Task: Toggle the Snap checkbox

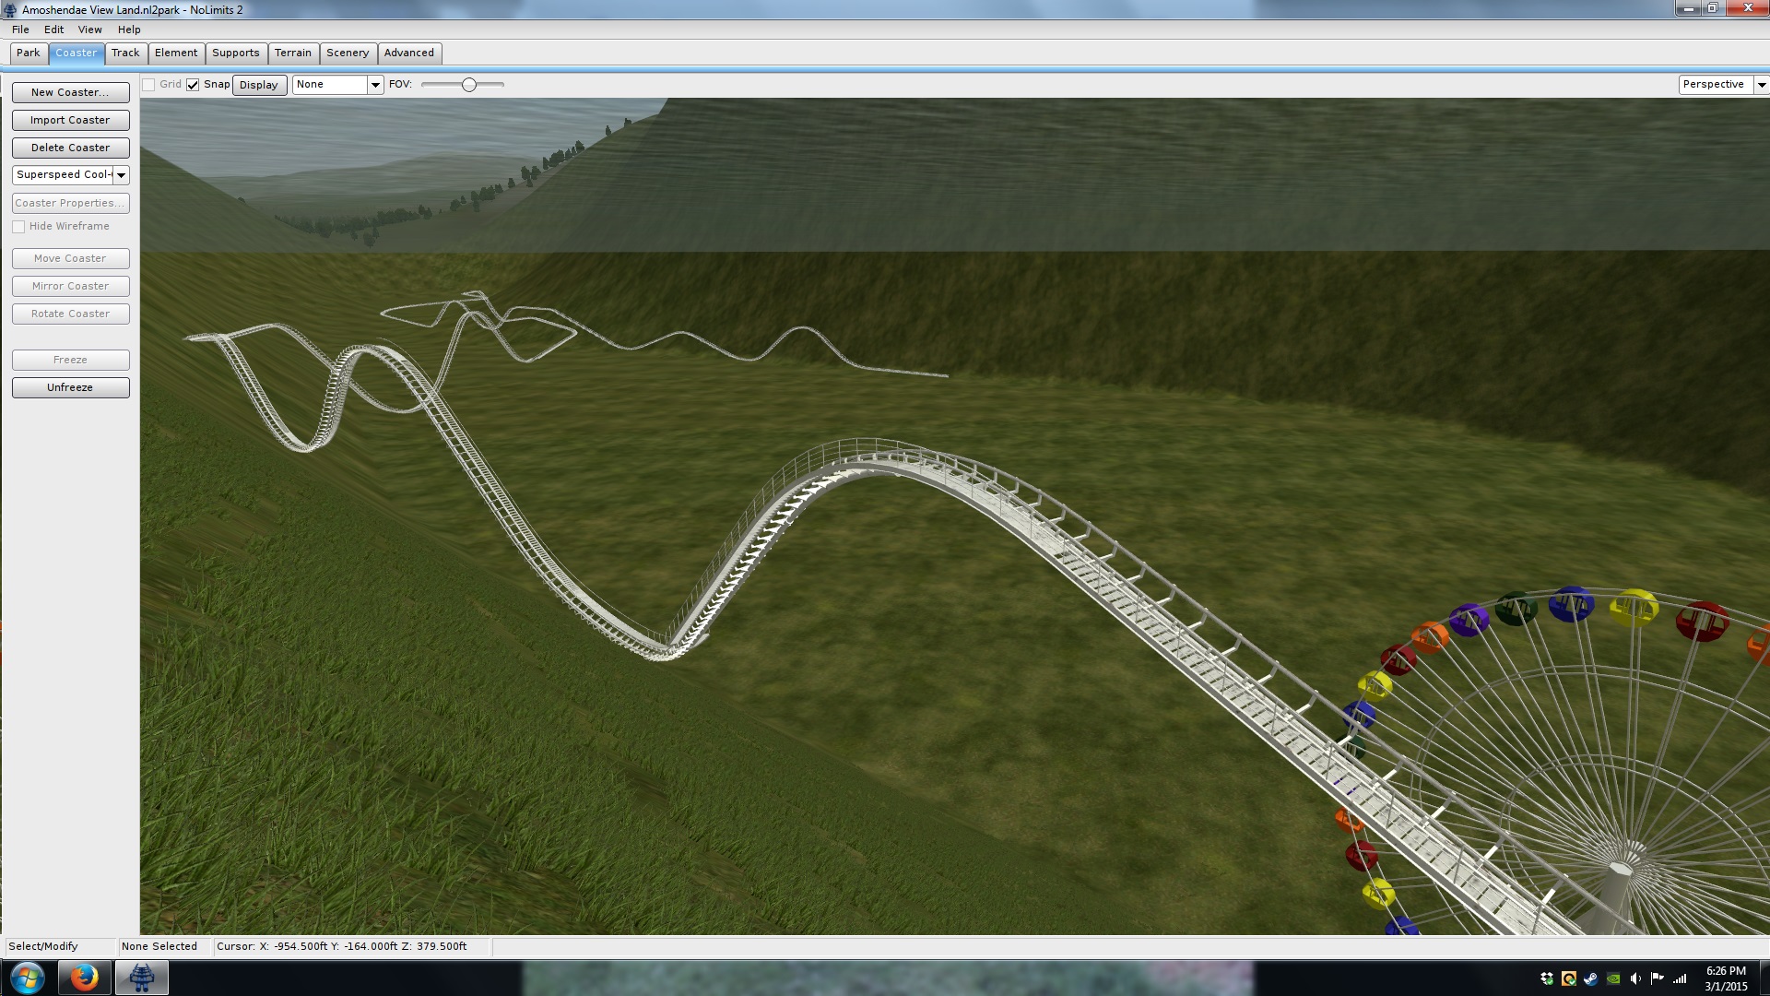Action: pos(193,85)
